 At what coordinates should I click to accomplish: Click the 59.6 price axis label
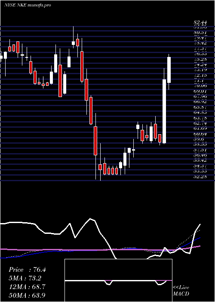199,138
